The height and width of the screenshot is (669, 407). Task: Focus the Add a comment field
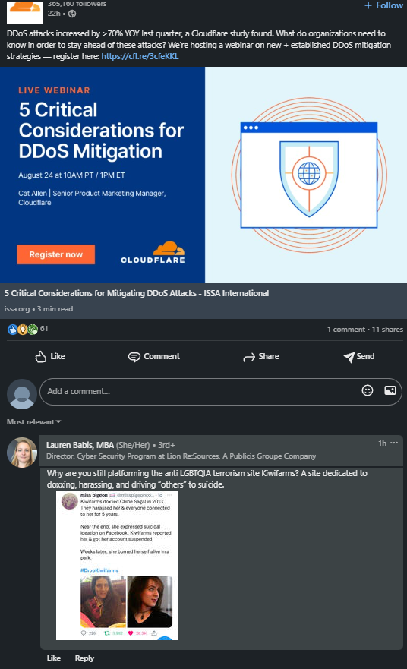[x=221, y=392]
